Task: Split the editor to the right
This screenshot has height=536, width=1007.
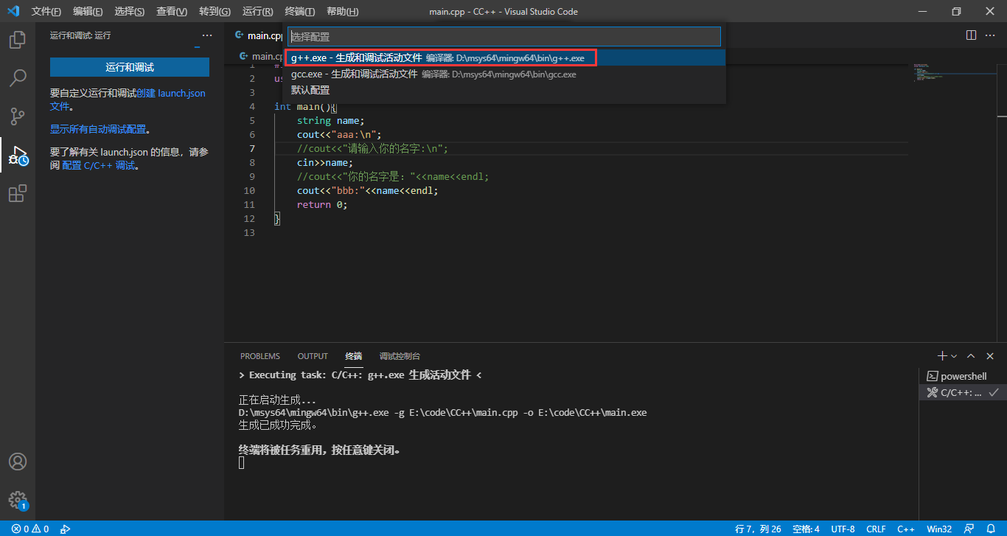Action: [x=971, y=35]
